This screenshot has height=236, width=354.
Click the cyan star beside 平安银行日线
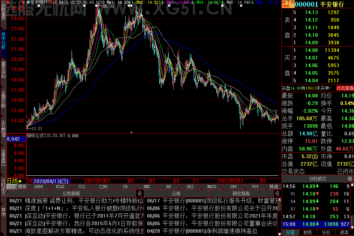(x=29, y=3)
